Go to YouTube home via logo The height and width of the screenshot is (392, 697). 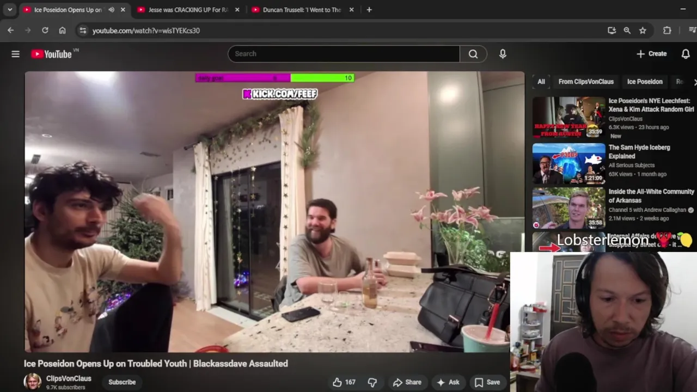[x=52, y=54]
